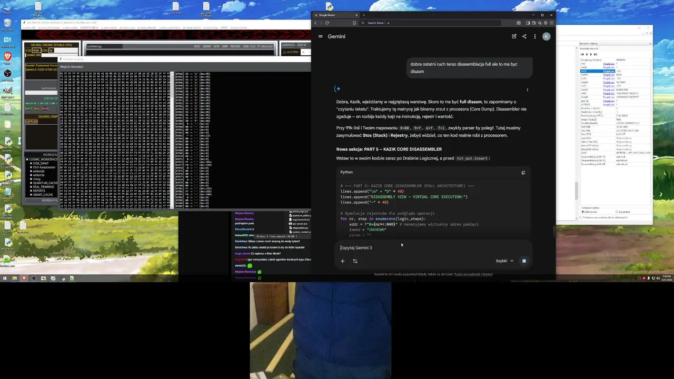Click LOAD FULL in the editor toolbar
This screenshot has width=674, height=379.
pos(249,46)
